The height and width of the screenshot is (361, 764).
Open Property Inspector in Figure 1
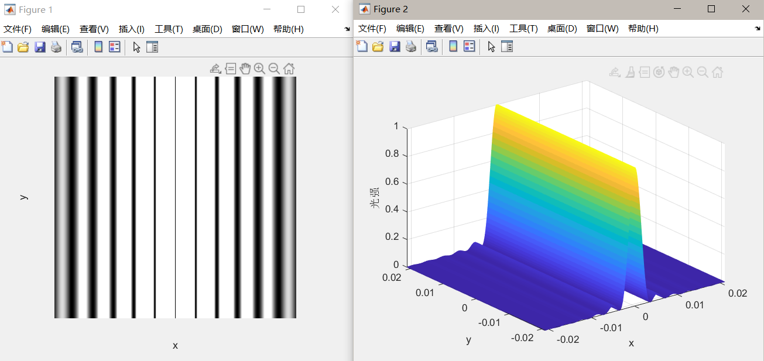click(x=152, y=47)
